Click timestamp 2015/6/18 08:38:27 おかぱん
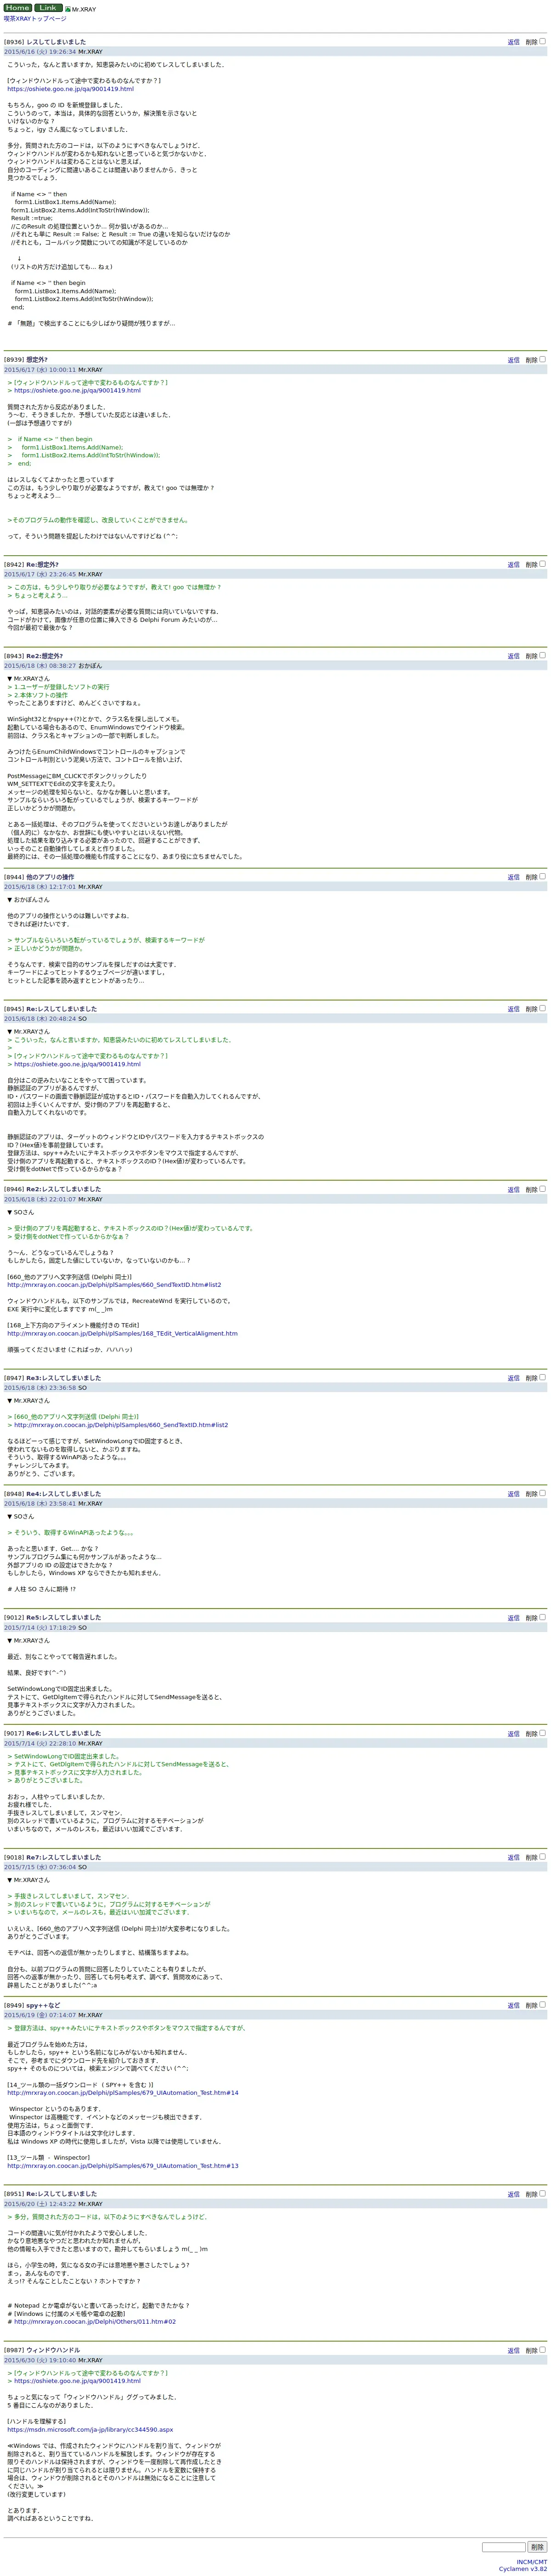Viewport: 551px width, 2576px height. (53, 666)
